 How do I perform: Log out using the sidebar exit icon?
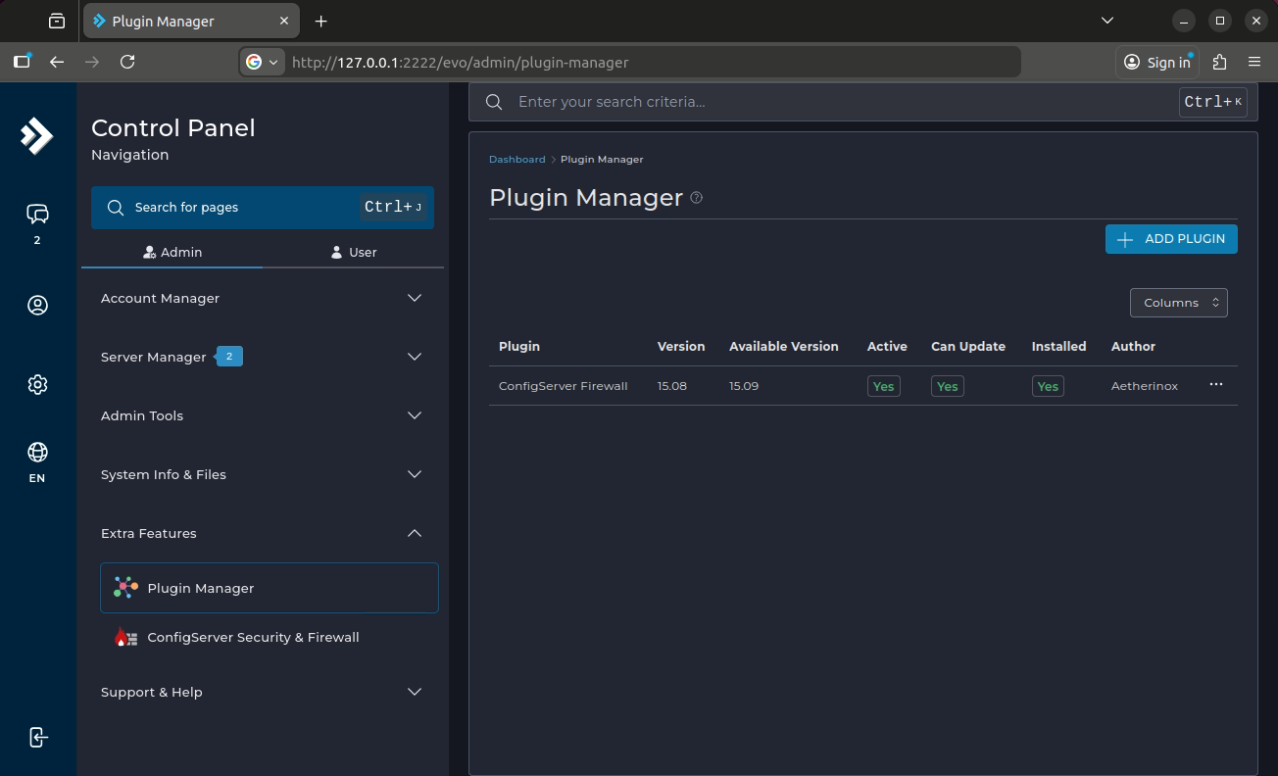tap(37, 737)
